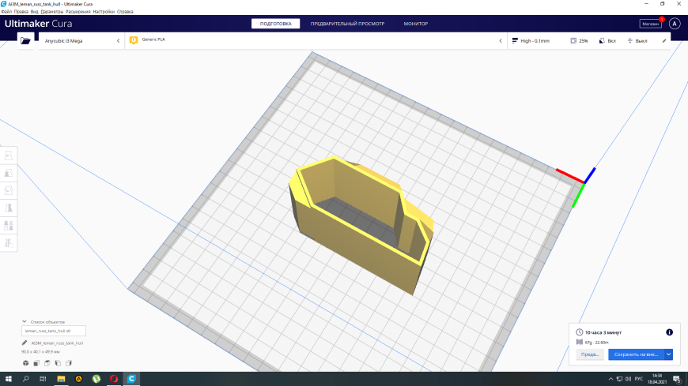
Task: Select the Scale tool in left toolbar
Action: click(x=9, y=173)
